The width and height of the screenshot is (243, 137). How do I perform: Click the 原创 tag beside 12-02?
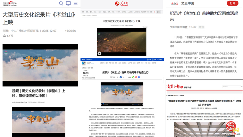pos(201,27)
